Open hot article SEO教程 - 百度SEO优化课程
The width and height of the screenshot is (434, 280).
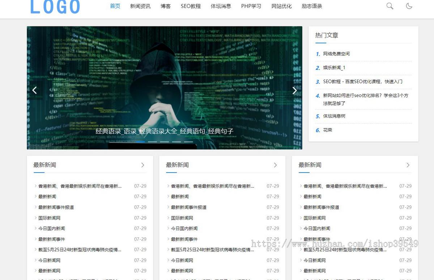pyautogui.click(x=363, y=81)
